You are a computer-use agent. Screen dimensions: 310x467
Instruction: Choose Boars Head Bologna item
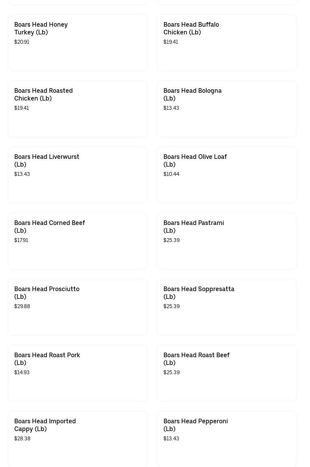point(227,109)
